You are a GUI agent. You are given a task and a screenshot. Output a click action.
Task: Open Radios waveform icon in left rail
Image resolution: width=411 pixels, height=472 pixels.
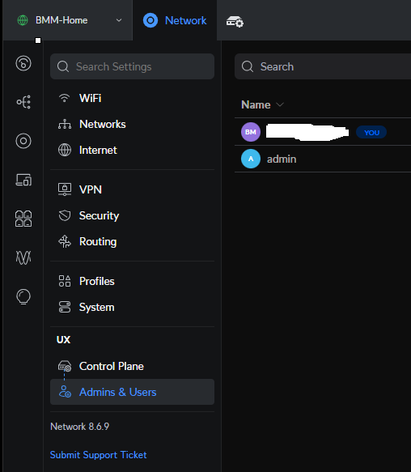[23, 257]
